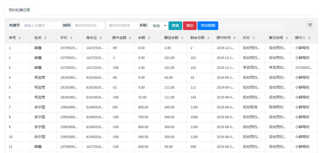Open the 操作时间开始 start time field
Viewport: 321px width, 153px height.
[88, 26]
